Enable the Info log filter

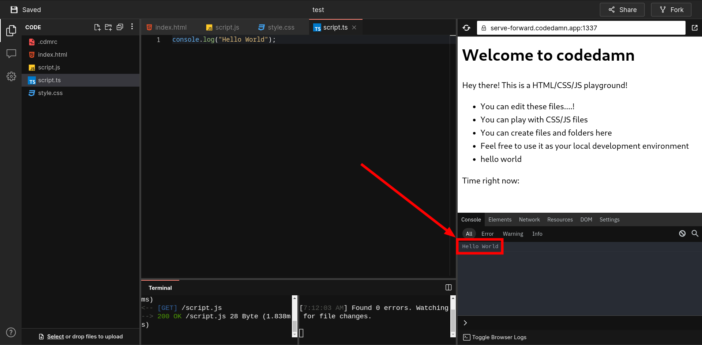pos(537,234)
